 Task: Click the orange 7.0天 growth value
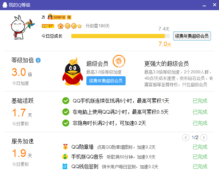tap(165, 44)
